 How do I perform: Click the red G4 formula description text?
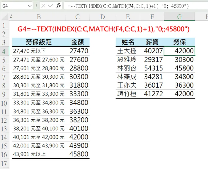click(103, 29)
